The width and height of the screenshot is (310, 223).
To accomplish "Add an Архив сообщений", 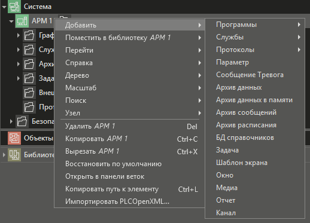I will pos(255,112).
